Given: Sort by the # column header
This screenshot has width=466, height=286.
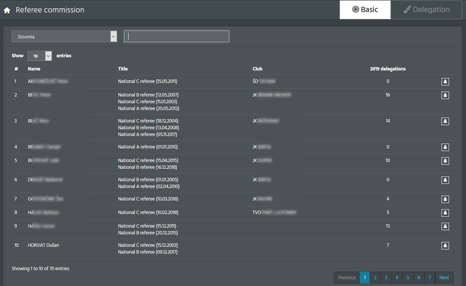Looking at the screenshot, I should (16, 69).
